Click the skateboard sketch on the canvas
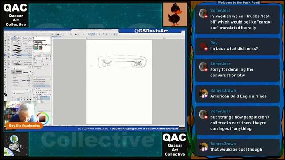The width and height of the screenshot is (285, 160). (122, 61)
